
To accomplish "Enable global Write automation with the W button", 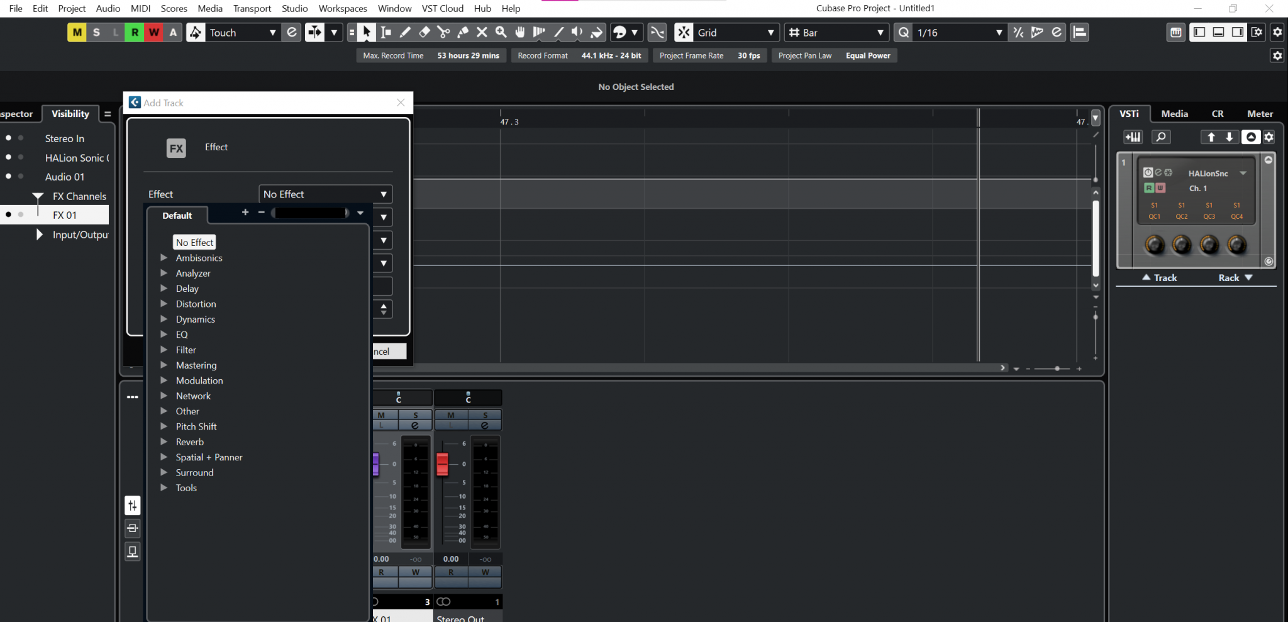I will point(155,32).
